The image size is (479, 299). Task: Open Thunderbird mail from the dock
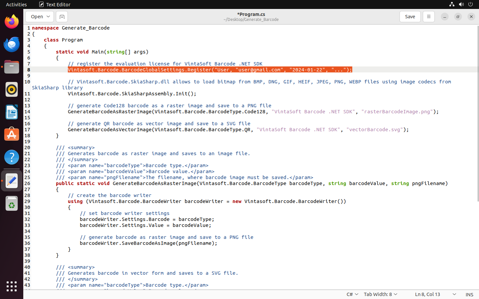(x=12, y=45)
